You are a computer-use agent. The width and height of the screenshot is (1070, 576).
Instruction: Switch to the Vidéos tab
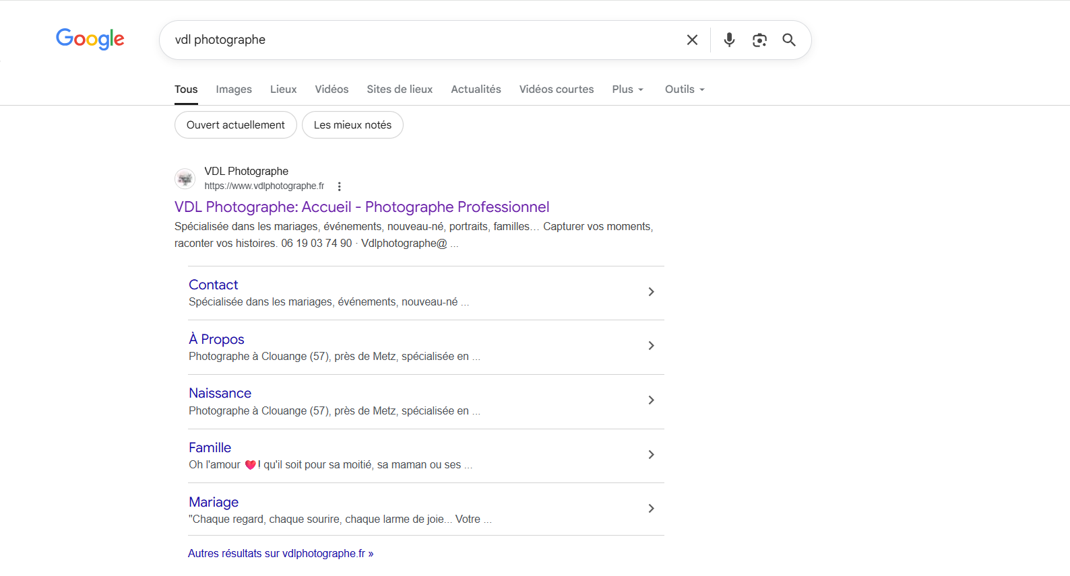pyautogui.click(x=332, y=89)
